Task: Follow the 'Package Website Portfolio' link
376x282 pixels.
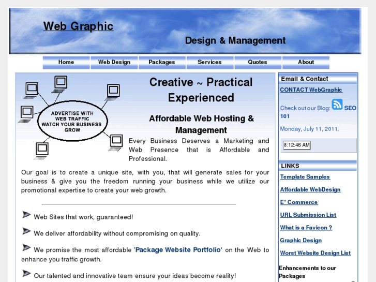Action: coord(178,250)
